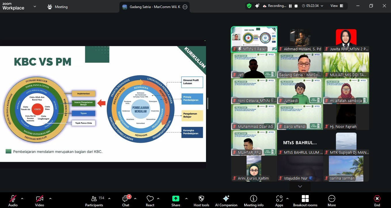
Task: Open Zoom Workplace dropdown chevron
Action: (35, 6)
